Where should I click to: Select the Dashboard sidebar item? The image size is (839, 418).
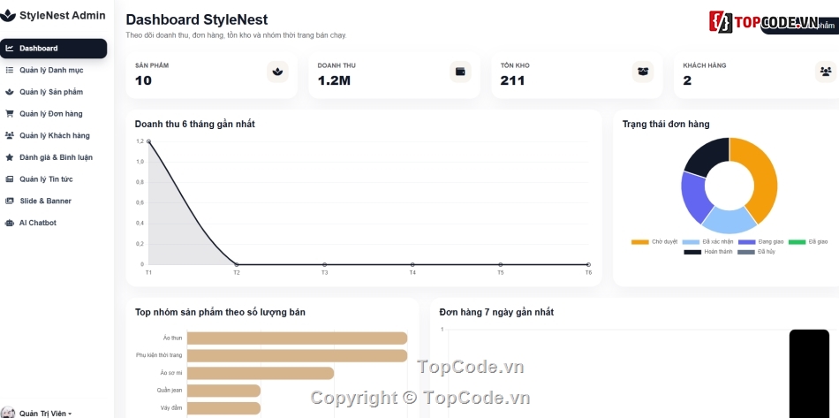(x=54, y=49)
